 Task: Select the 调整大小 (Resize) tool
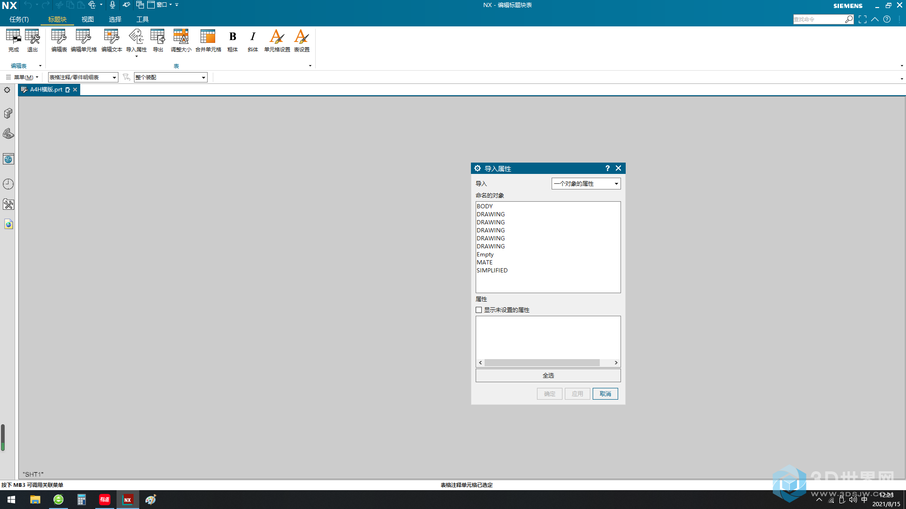click(x=181, y=41)
